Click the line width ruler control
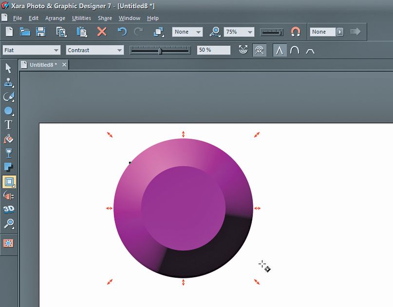 pos(272,32)
